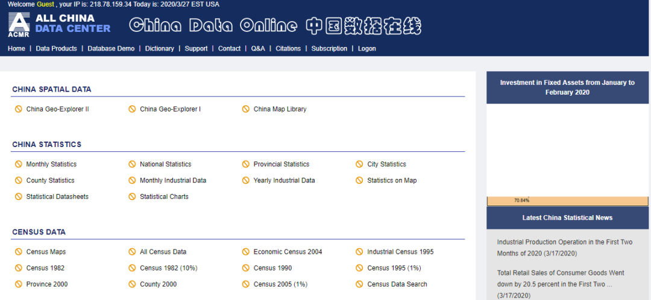Image resolution: width=651 pixels, height=300 pixels.
Task: Click the icon beside Economic Census 2004
Action: (246, 252)
